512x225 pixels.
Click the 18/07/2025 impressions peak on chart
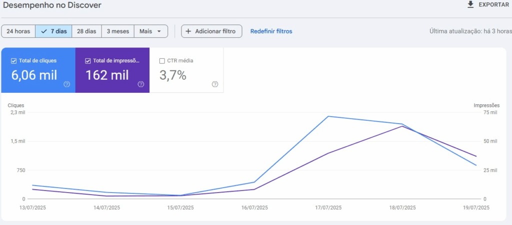tap(402, 126)
